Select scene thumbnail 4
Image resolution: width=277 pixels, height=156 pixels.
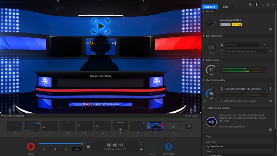click(x=67, y=126)
